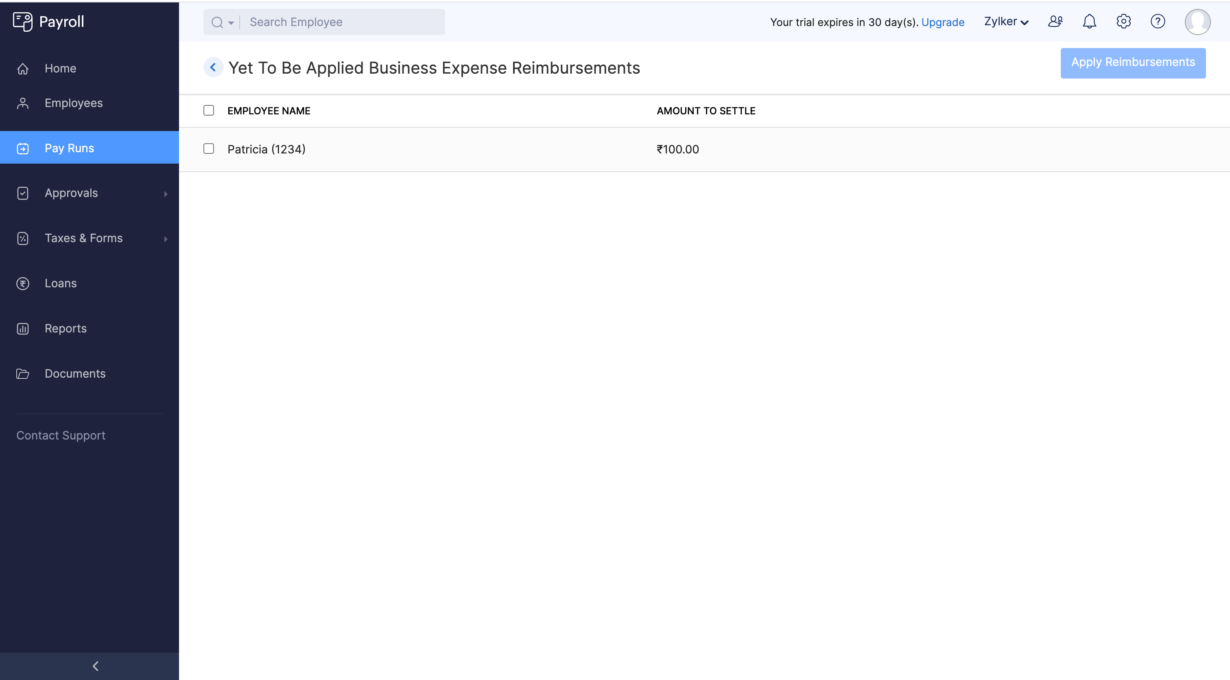This screenshot has height=680, width=1230.
Task: Open the Payroll home icon in sidebar
Action: click(23, 68)
